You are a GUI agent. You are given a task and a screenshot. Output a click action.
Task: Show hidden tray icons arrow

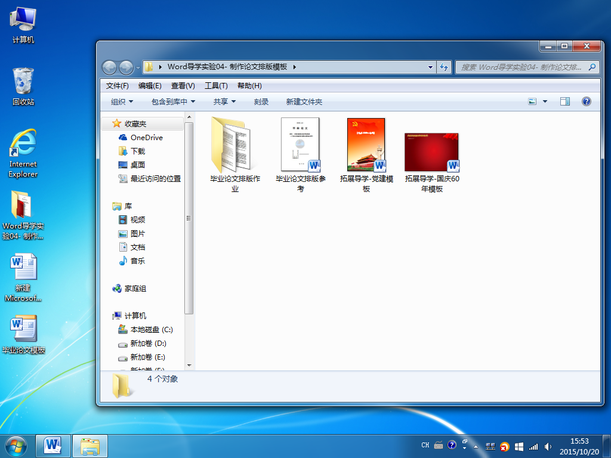tap(476, 447)
